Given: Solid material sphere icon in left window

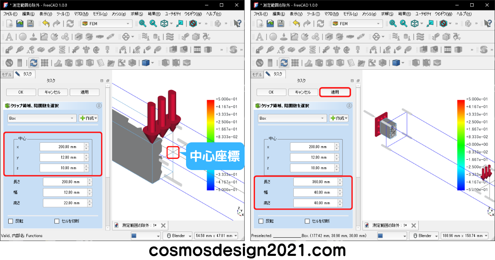Looking at the screenshot, I should (x=23, y=37).
